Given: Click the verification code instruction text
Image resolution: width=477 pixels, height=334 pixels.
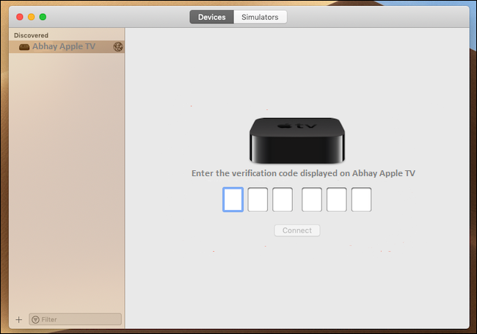Looking at the screenshot, I should [303, 173].
